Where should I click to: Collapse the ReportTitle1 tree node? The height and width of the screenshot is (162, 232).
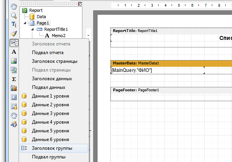(x=32, y=29)
